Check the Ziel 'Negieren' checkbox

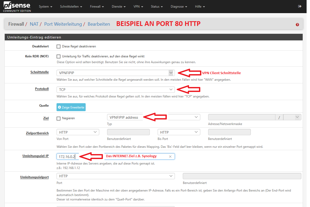click(x=59, y=118)
